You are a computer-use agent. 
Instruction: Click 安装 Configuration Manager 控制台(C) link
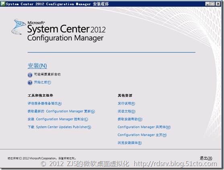point(58,119)
